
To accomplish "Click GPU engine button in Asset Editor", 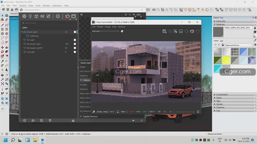I will click(x=139, y=15).
